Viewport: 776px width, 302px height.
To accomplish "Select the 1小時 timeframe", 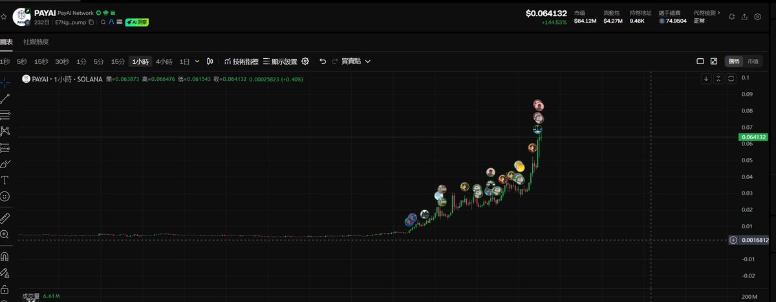I will 140,61.
